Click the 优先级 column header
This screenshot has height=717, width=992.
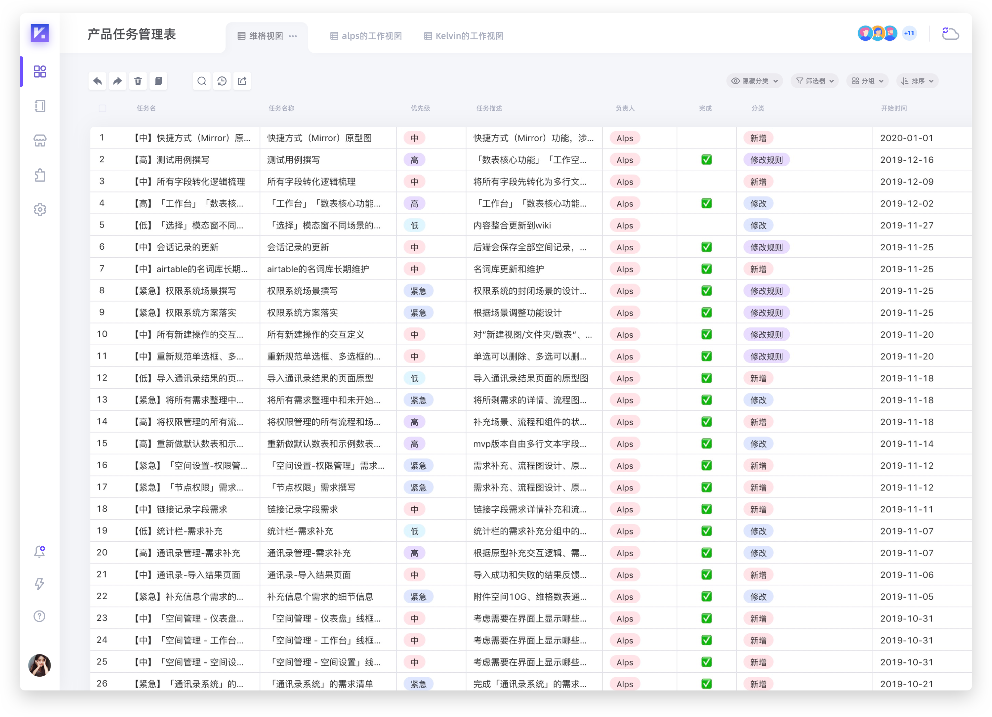tap(420, 108)
